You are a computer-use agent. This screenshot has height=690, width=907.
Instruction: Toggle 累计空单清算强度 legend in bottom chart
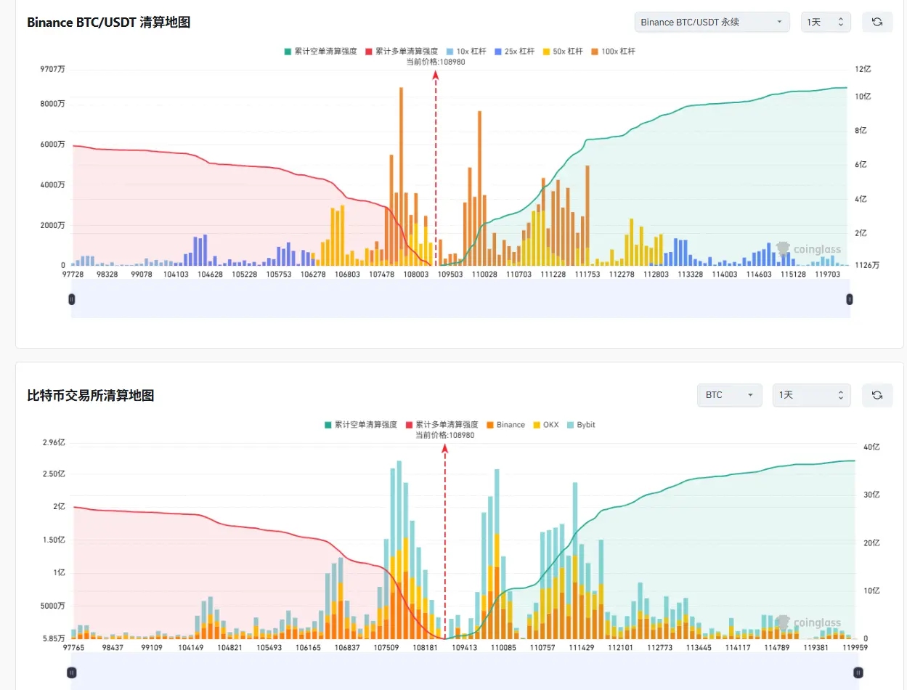click(360, 425)
